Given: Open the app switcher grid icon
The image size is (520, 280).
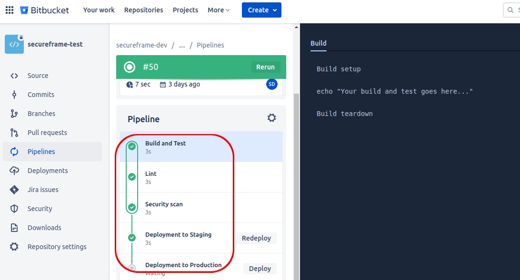Looking at the screenshot, I should click(x=10, y=10).
